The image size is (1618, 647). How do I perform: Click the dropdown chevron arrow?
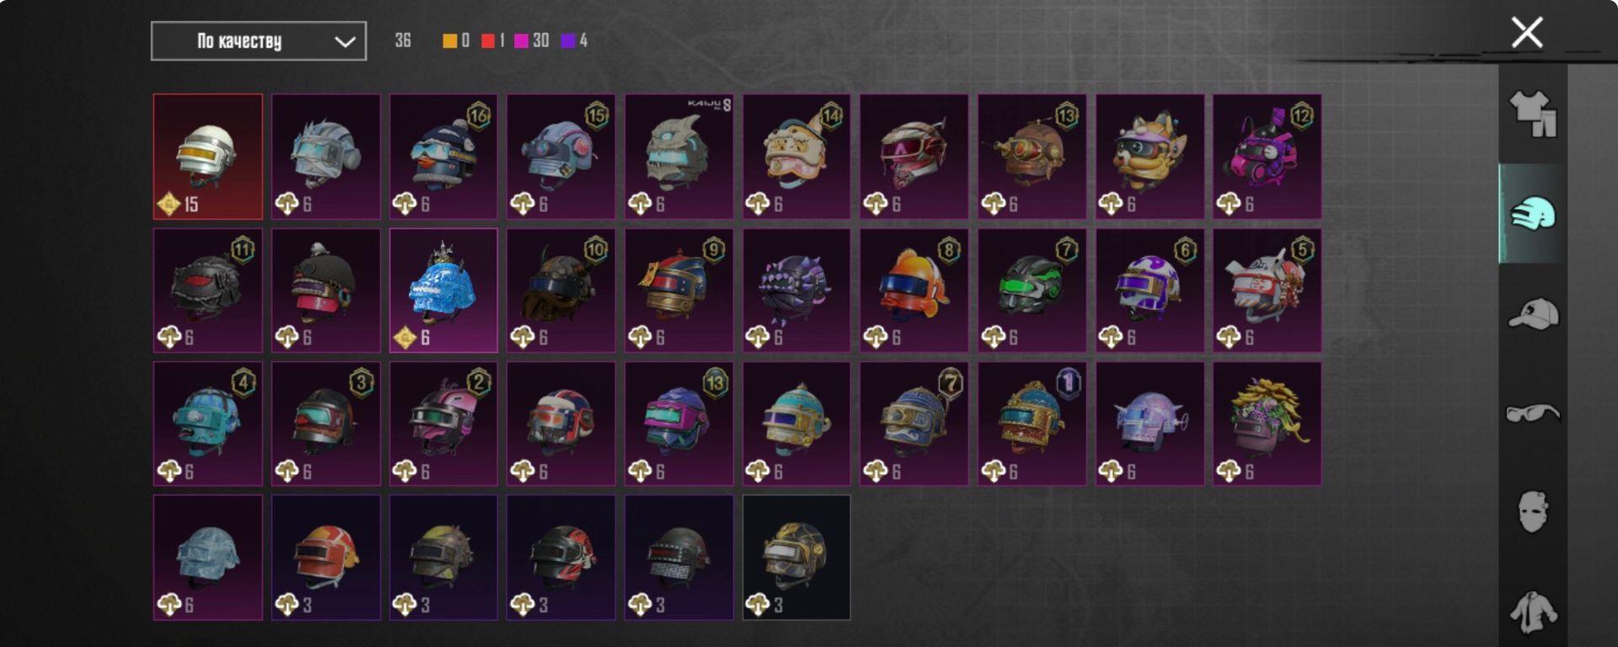[x=345, y=41]
